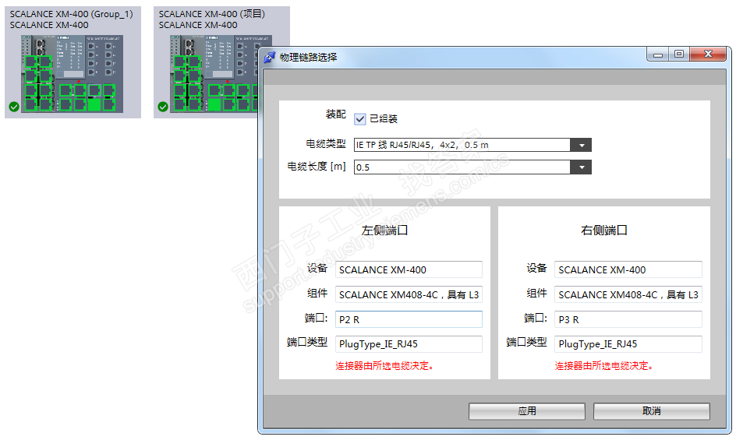Minimize the 物理链路选择 dialog
Viewport: 736px width, 440px height.
tap(658, 55)
